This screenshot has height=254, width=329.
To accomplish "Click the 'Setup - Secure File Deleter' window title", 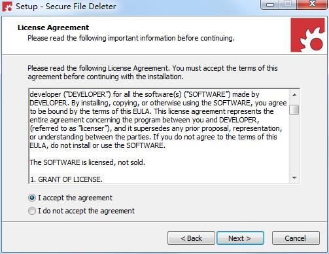I will (66, 6).
